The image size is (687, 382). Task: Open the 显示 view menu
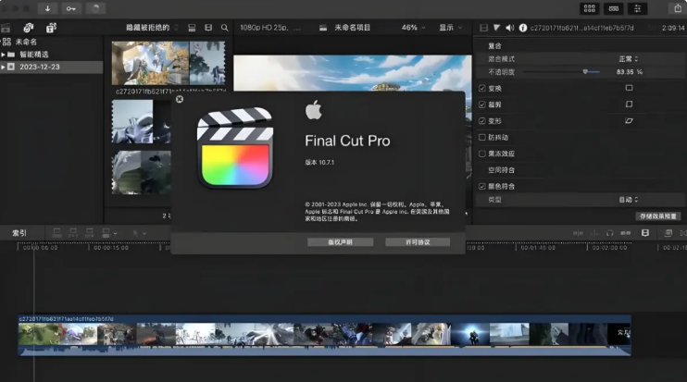pyautogui.click(x=450, y=28)
